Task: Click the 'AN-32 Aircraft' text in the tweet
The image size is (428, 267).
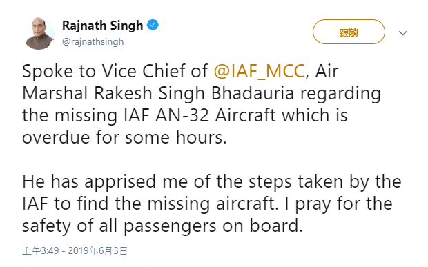Action: 215,115
